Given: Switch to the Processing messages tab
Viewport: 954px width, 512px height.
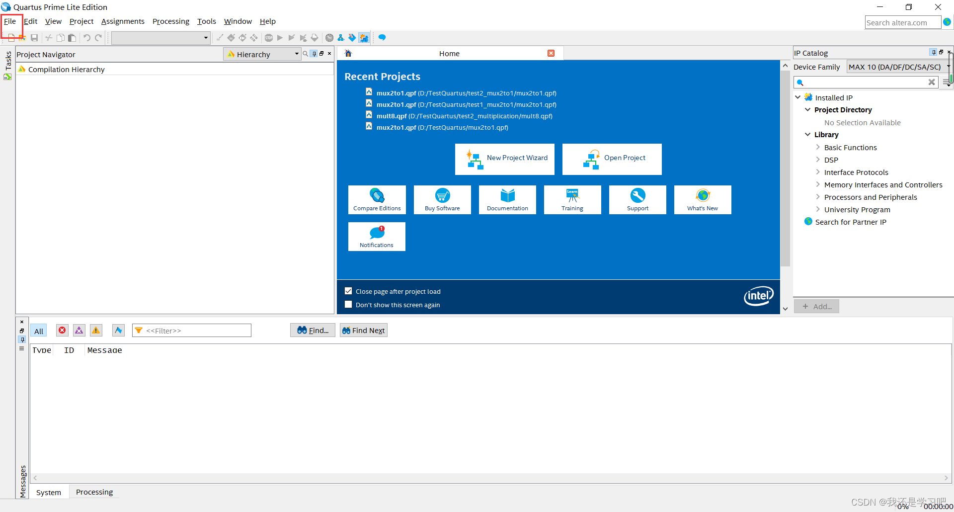Looking at the screenshot, I should [x=94, y=492].
